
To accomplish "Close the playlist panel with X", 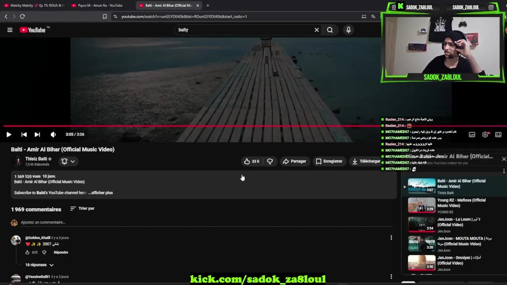I will [504, 159].
